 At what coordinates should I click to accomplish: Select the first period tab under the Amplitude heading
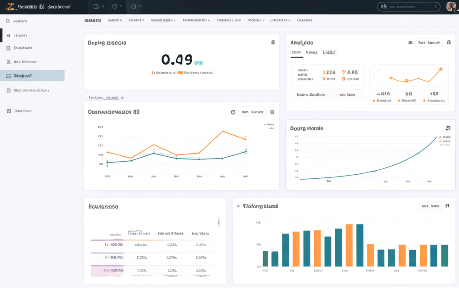click(x=296, y=52)
